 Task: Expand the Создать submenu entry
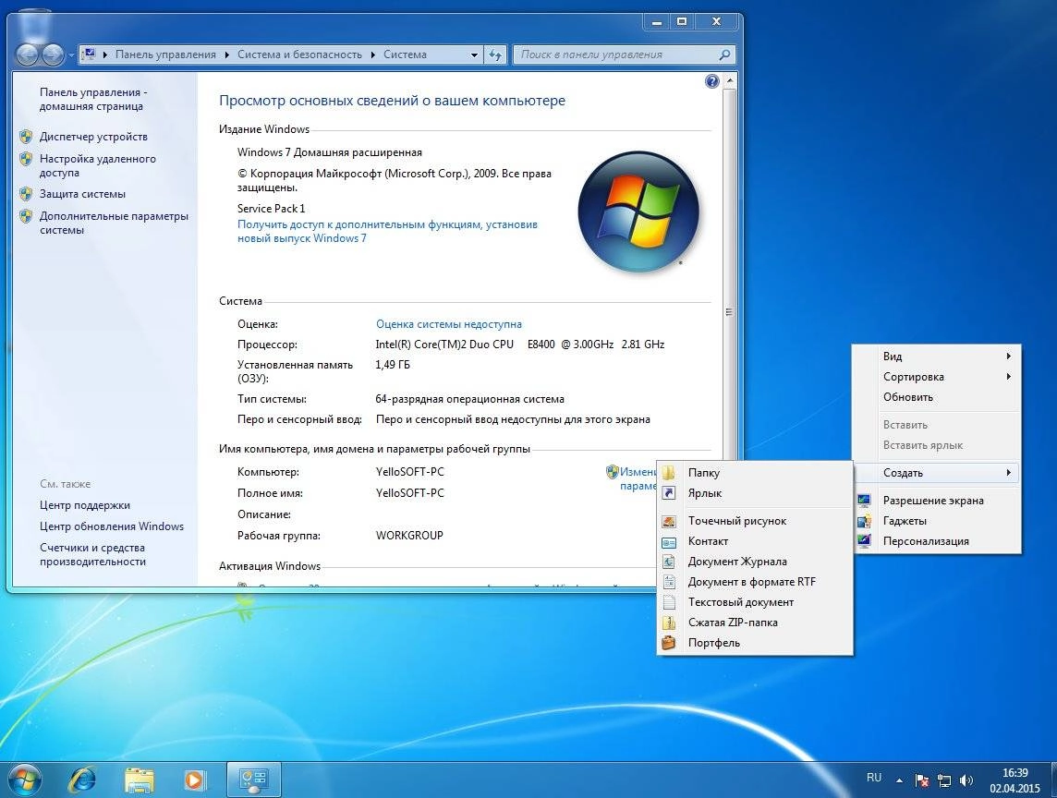tap(937, 473)
